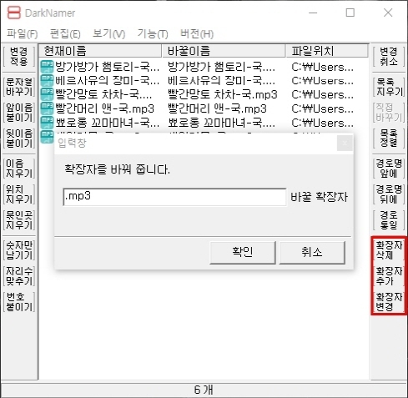This screenshot has height=398, width=408.
Task: Click the 위치 지우기 button
Action: (19, 194)
